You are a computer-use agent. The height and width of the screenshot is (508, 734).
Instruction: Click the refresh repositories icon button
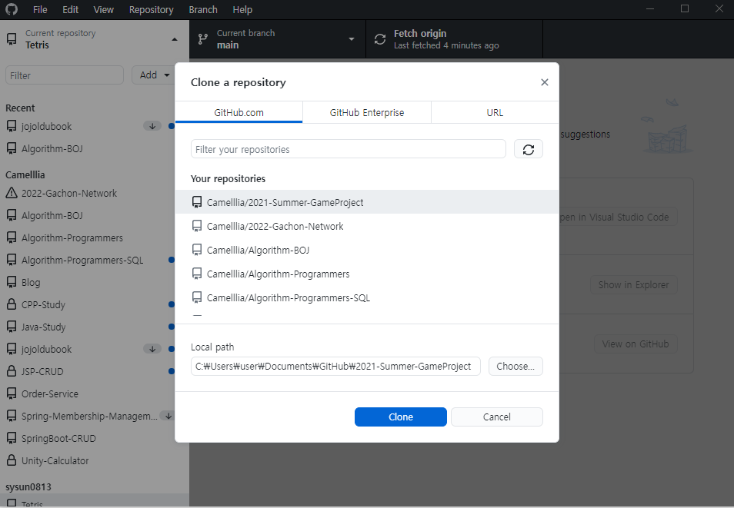coord(528,149)
